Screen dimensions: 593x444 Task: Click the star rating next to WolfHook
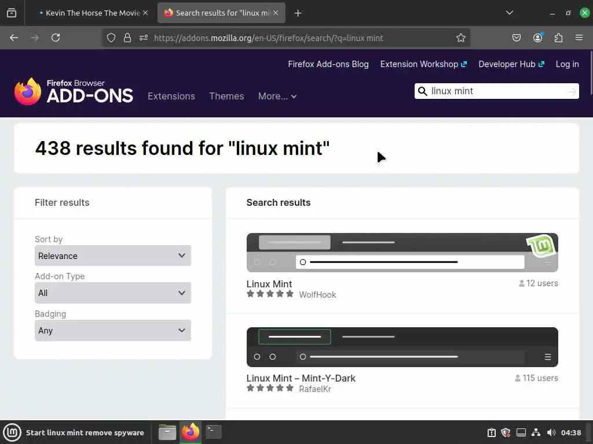pyautogui.click(x=270, y=294)
